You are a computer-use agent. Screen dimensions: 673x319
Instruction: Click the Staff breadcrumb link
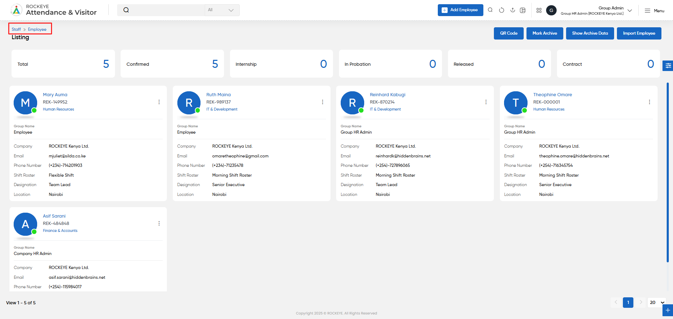coord(16,29)
